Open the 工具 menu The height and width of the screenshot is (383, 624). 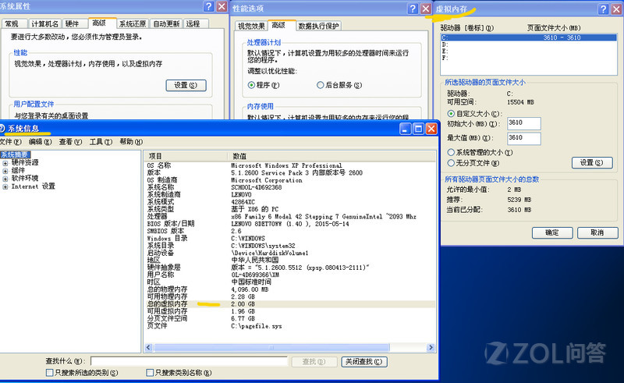[101, 142]
